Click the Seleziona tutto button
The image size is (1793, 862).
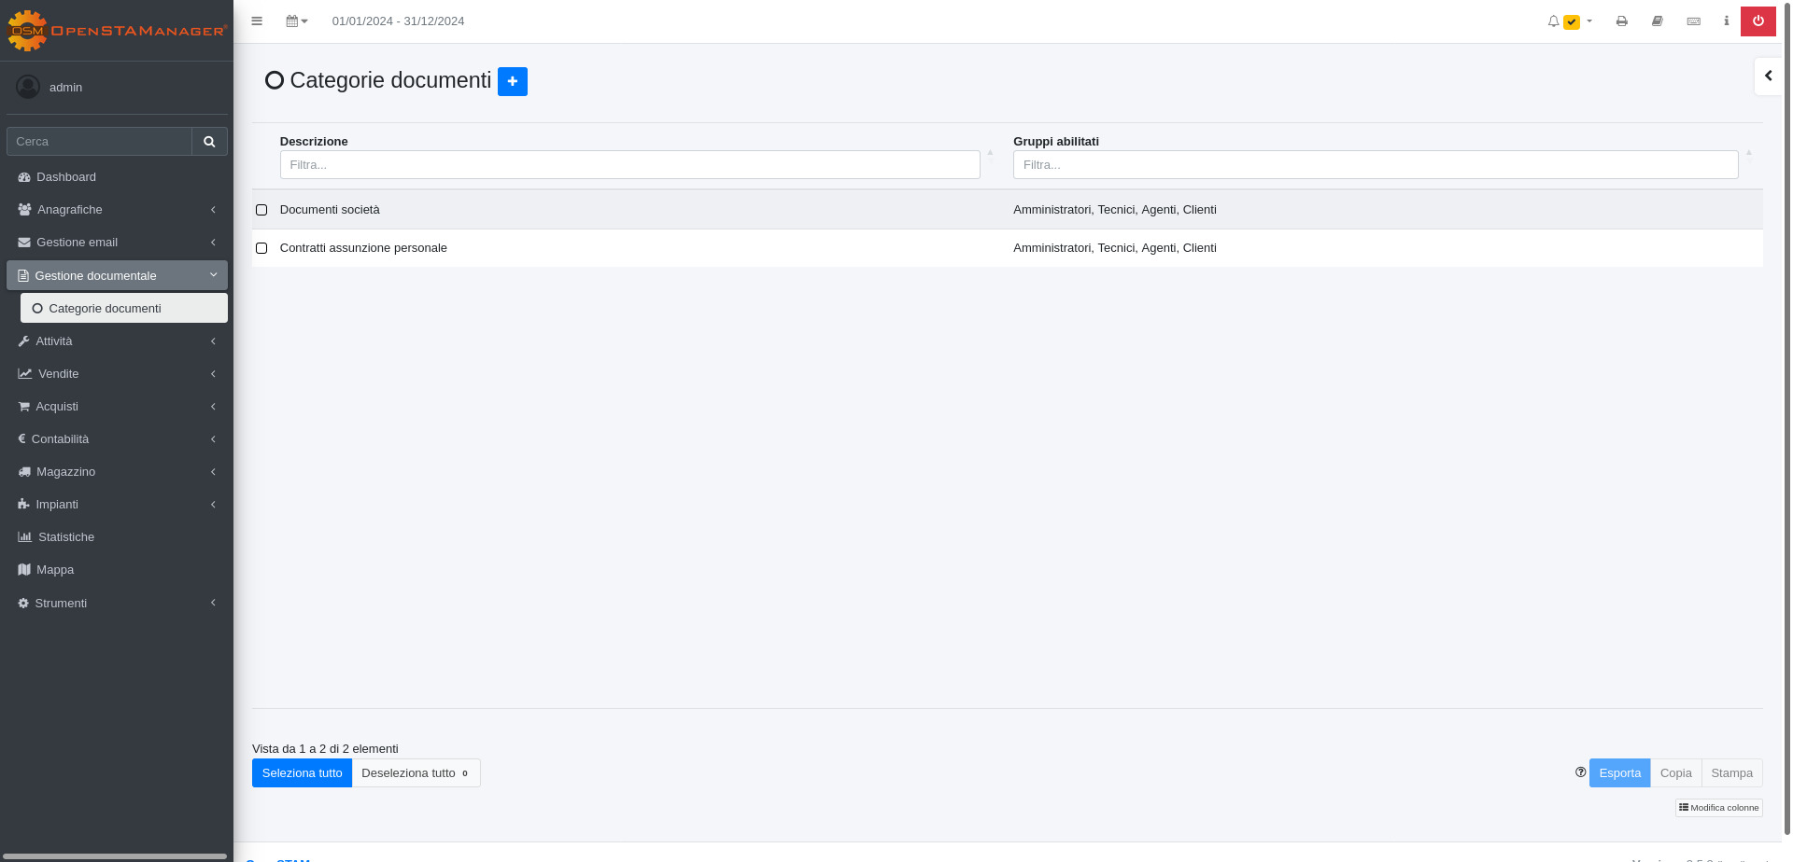coord(302,773)
